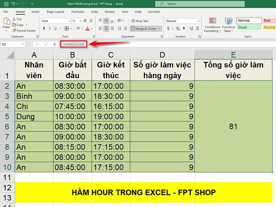Screen dimensions: 276x207
Task: Open the Font Color swatch
Action: [88, 28]
